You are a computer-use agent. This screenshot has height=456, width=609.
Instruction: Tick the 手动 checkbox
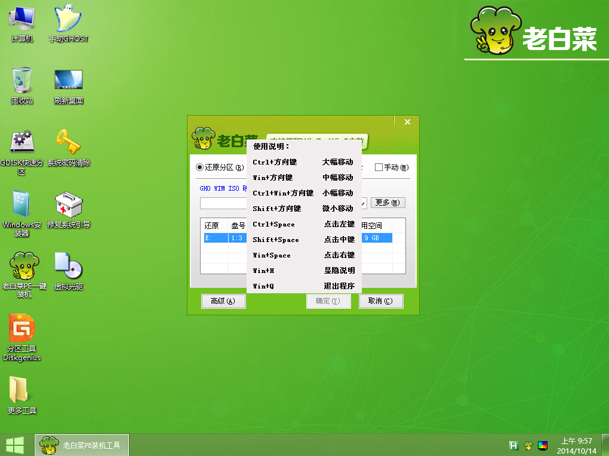pos(379,167)
